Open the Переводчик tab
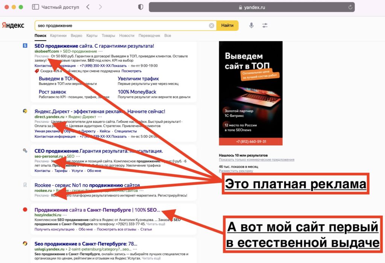 click(x=149, y=36)
